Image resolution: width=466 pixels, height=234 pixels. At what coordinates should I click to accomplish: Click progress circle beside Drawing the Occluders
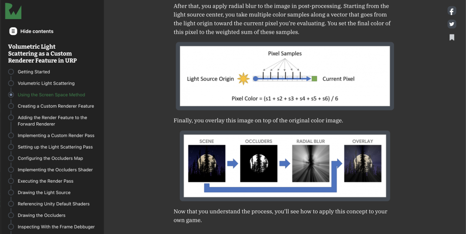pos(11,215)
